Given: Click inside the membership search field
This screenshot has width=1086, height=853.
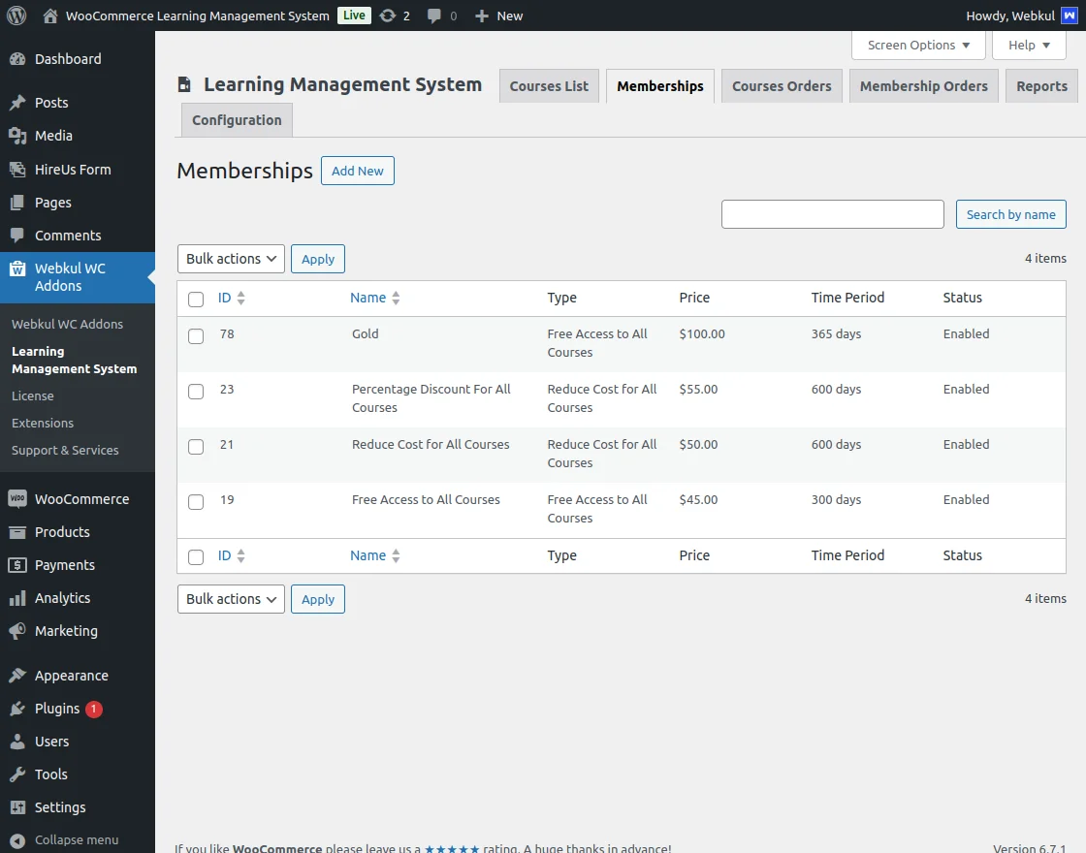Looking at the screenshot, I should tap(832, 213).
